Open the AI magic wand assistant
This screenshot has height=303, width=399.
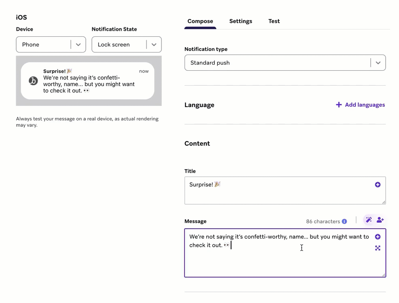[369, 220]
